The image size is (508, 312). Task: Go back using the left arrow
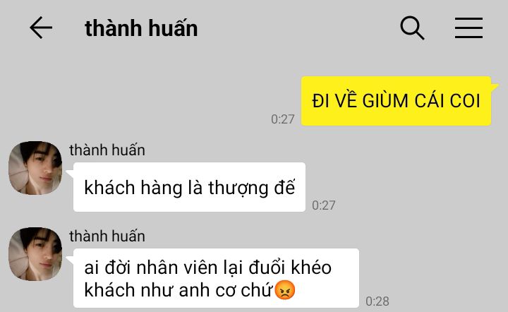click(41, 28)
